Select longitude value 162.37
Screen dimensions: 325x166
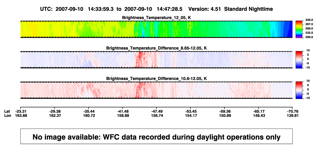click(x=55, y=115)
